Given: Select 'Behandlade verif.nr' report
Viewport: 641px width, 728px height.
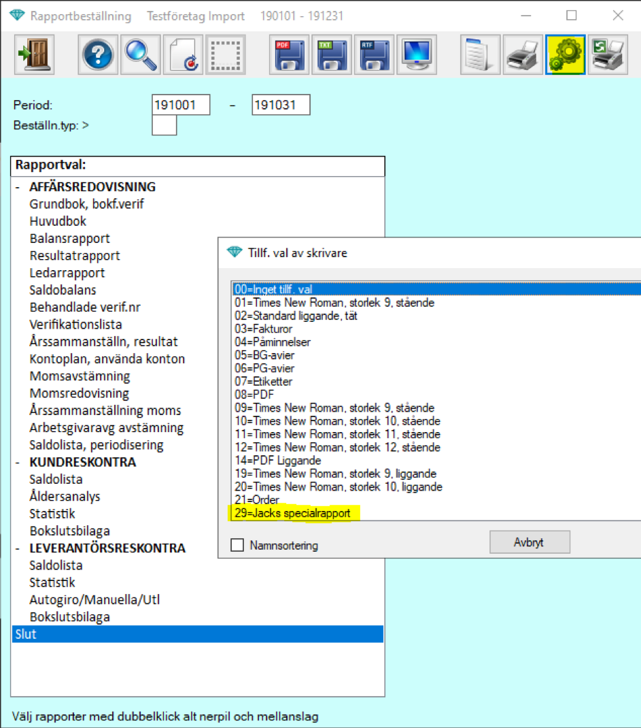Looking at the screenshot, I should 85,308.
